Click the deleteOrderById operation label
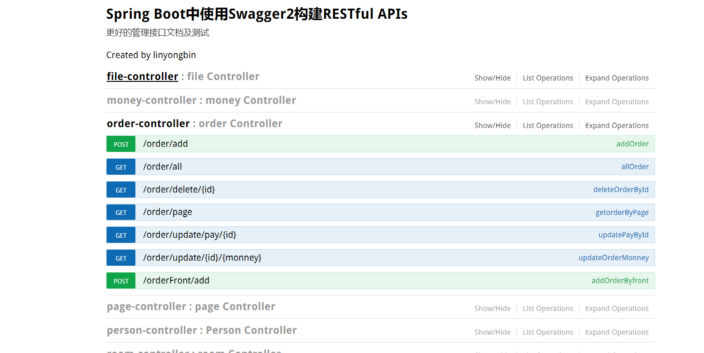The width and height of the screenshot is (704, 353). click(x=621, y=190)
